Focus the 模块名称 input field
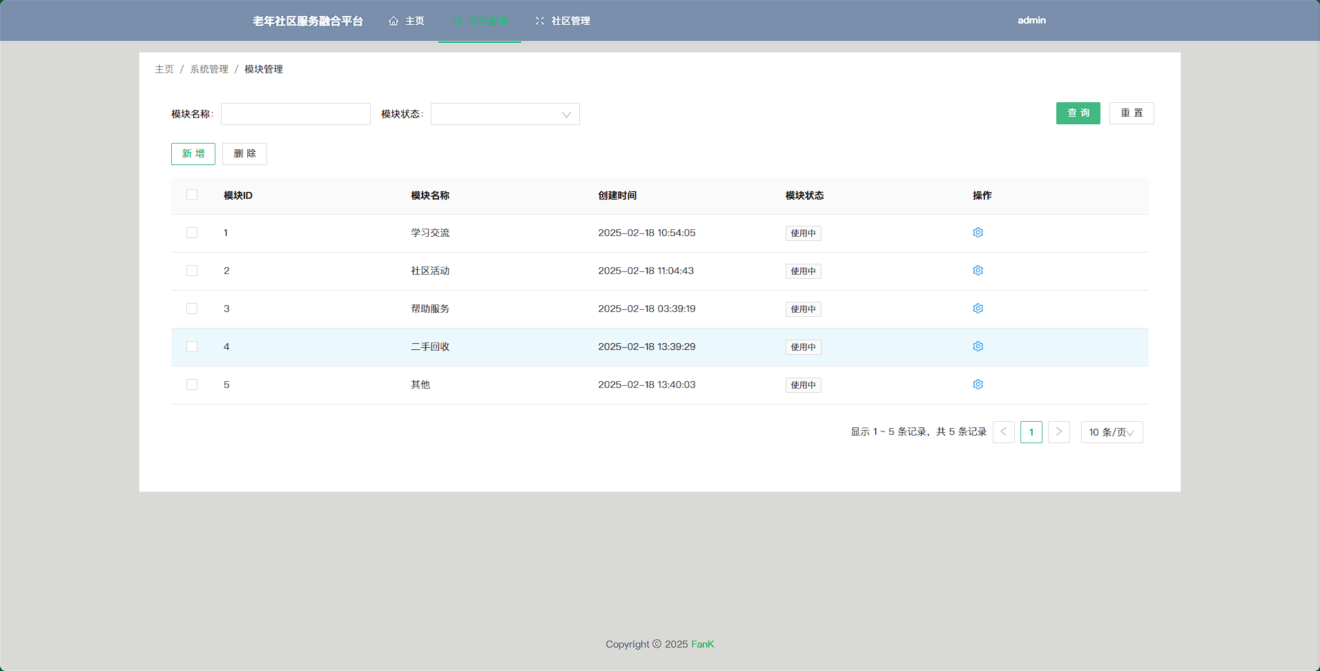 [295, 114]
